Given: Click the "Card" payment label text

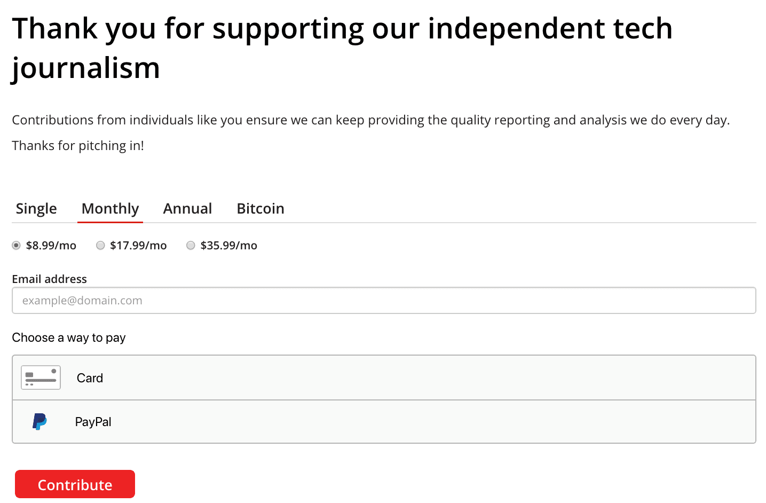Looking at the screenshot, I should click(x=90, y=378).
